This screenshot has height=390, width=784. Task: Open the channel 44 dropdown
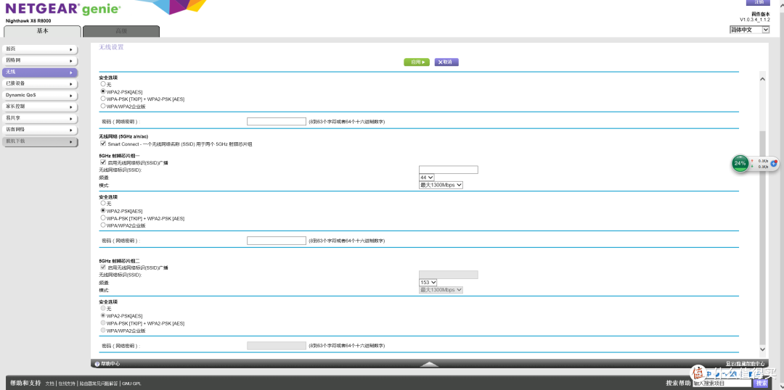click(x=427, y=178)
